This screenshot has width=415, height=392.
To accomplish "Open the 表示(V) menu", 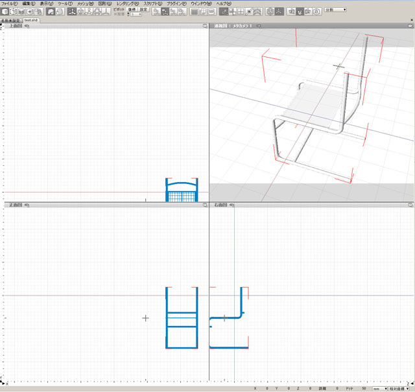I will pos(46,3).
